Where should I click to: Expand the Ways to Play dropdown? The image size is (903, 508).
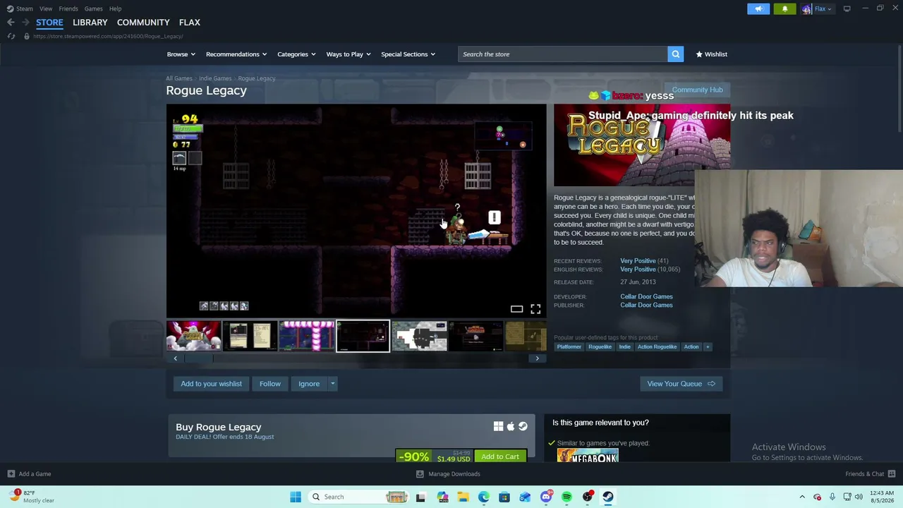click(x=349, y=54)
